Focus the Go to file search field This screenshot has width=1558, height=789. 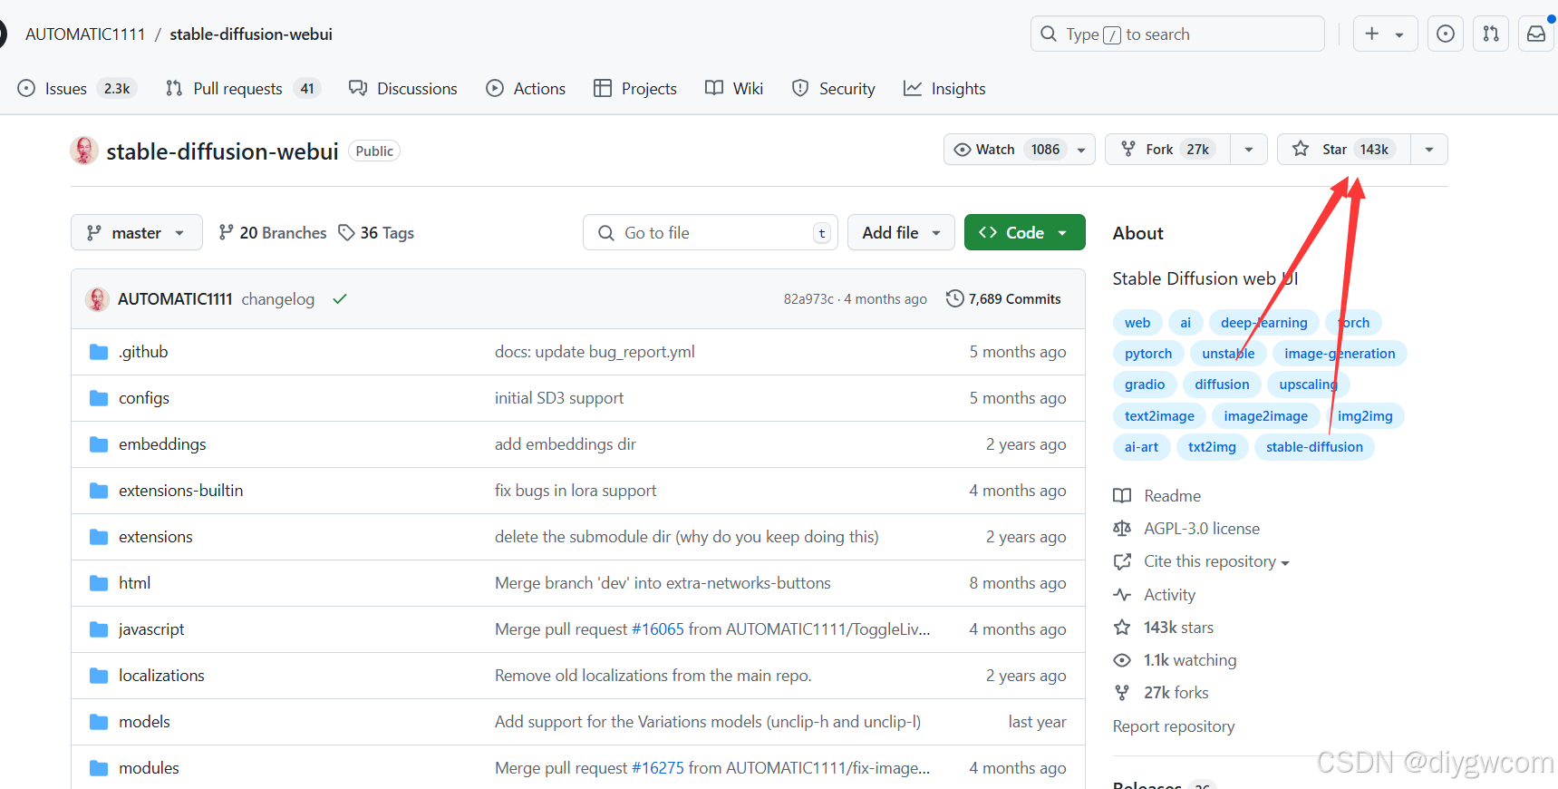click(711, 233)
